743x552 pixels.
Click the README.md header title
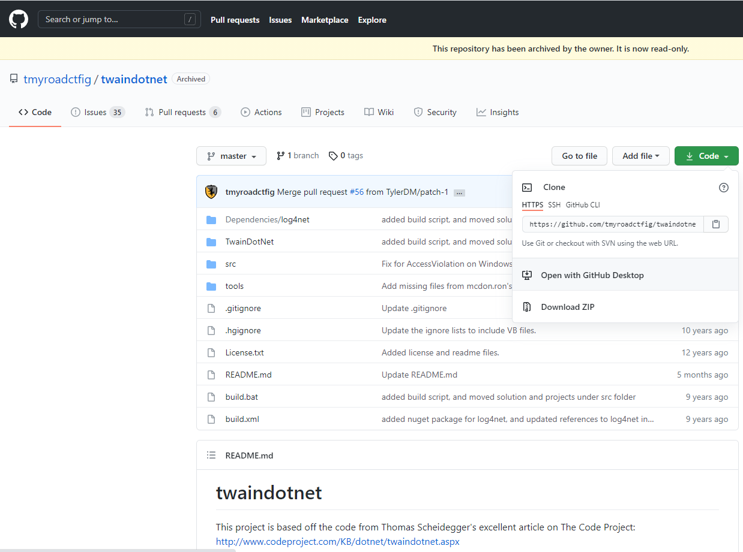coord(249,456)
